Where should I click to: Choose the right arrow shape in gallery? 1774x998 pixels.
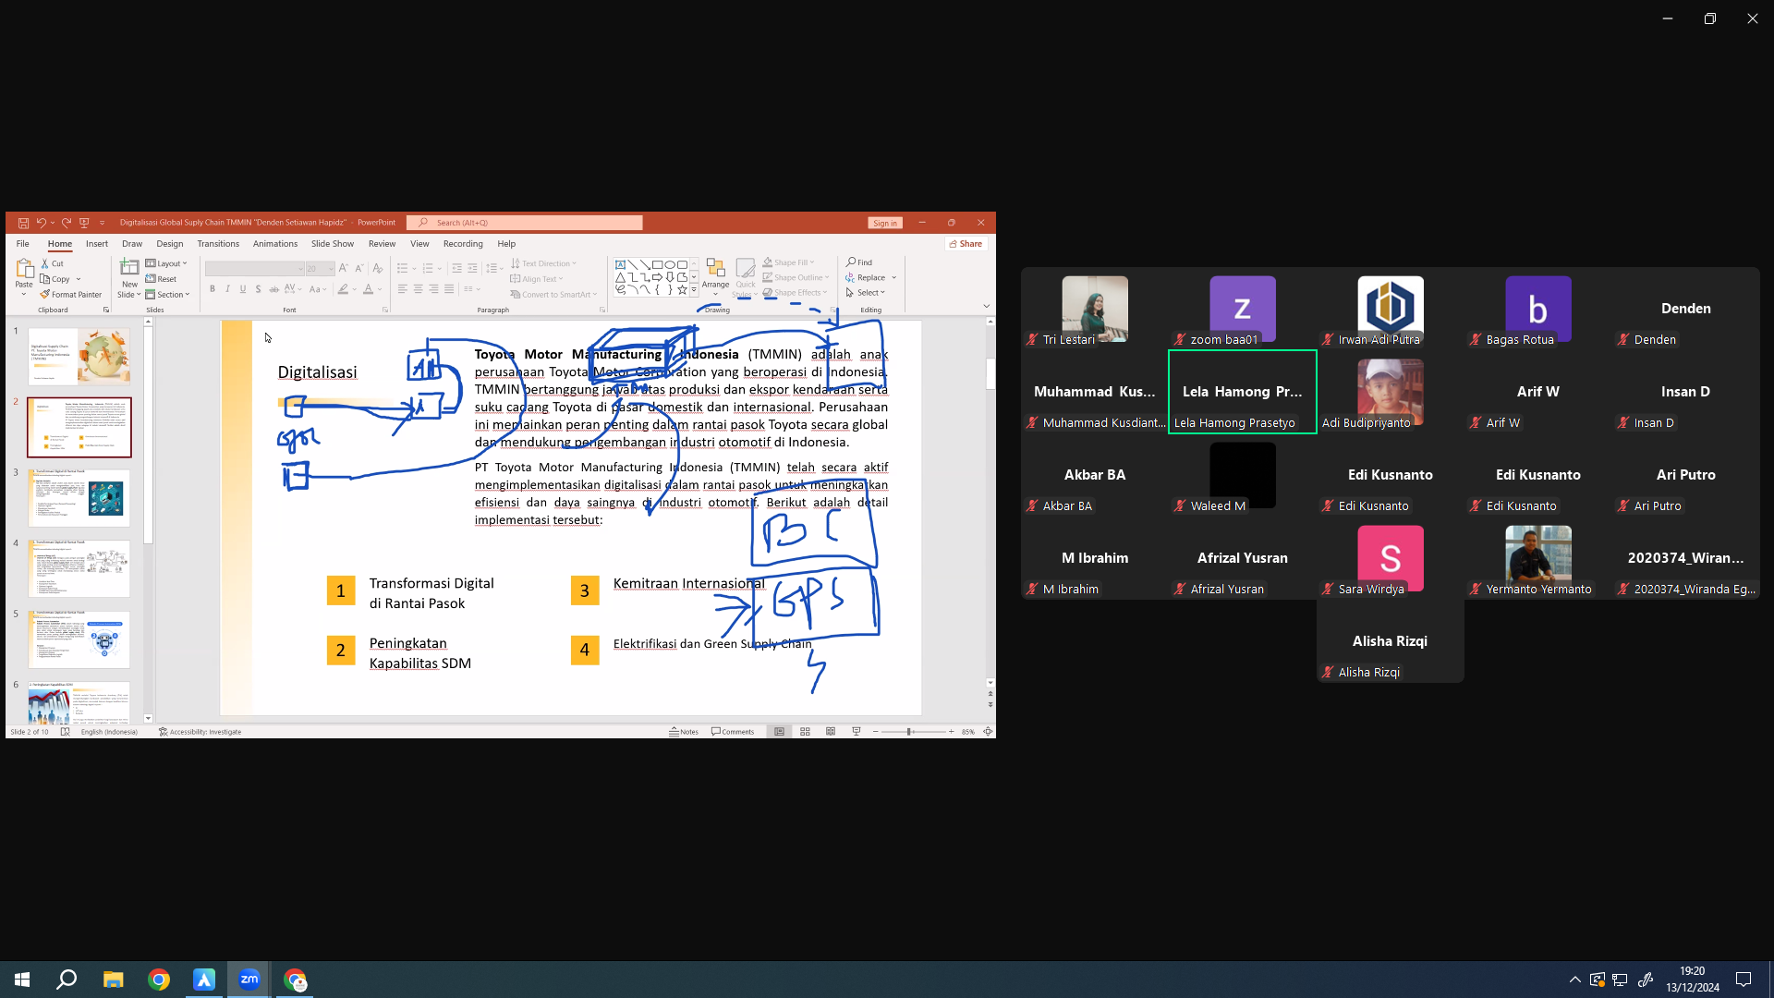[657, 277]
